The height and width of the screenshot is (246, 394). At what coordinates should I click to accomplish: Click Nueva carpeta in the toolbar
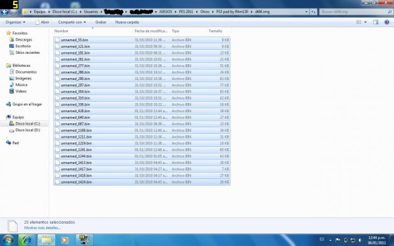tap(127, 22)
